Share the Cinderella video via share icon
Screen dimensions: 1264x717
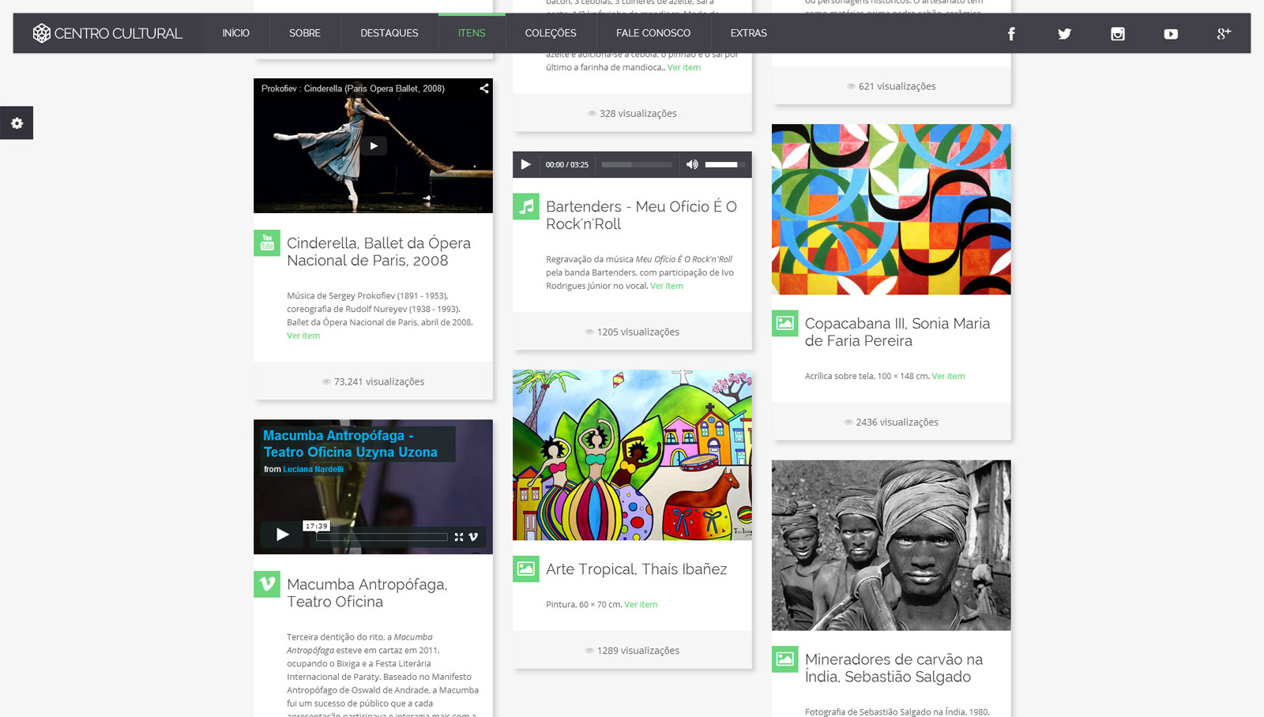pyautogui.click(x=483, y=88)
